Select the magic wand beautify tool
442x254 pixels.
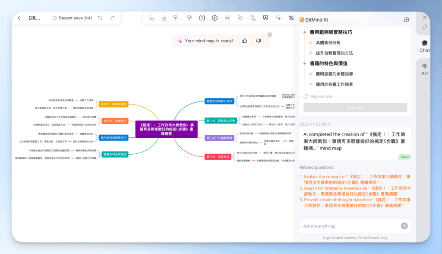point(290,18)
